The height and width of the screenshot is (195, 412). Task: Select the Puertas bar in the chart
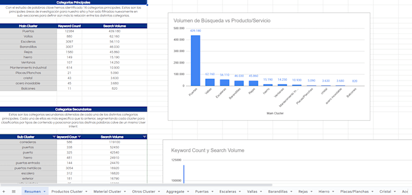tap(196, 61)
